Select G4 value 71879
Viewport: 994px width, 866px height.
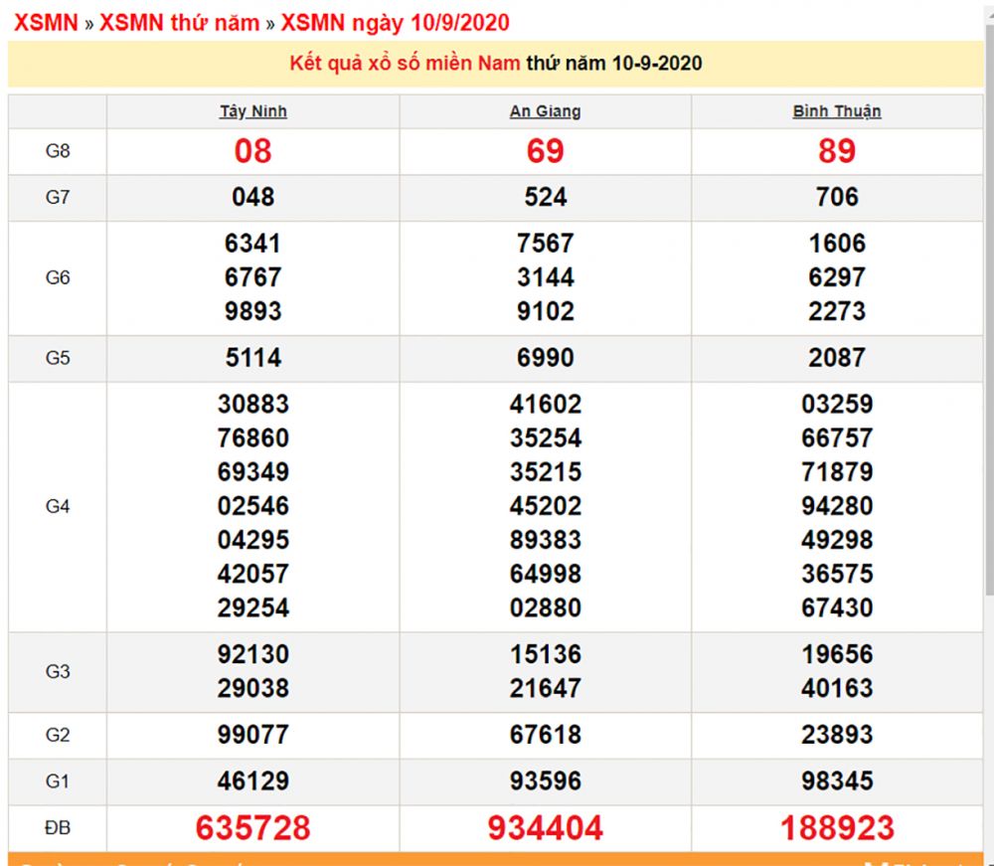pyautogui.click(x=837, y=472)
